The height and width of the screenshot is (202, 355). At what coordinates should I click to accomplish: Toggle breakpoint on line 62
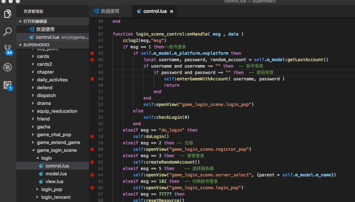tap(92, 162)
